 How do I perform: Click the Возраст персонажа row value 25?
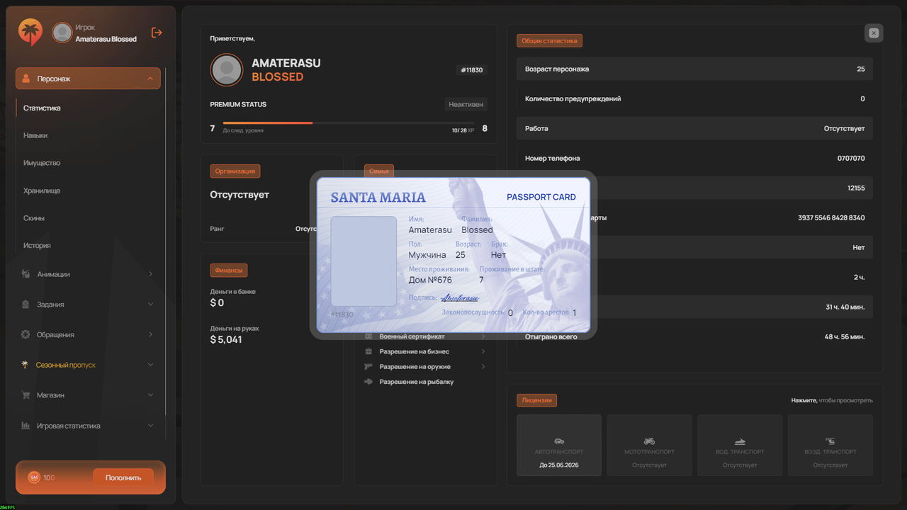click(861, 69)
